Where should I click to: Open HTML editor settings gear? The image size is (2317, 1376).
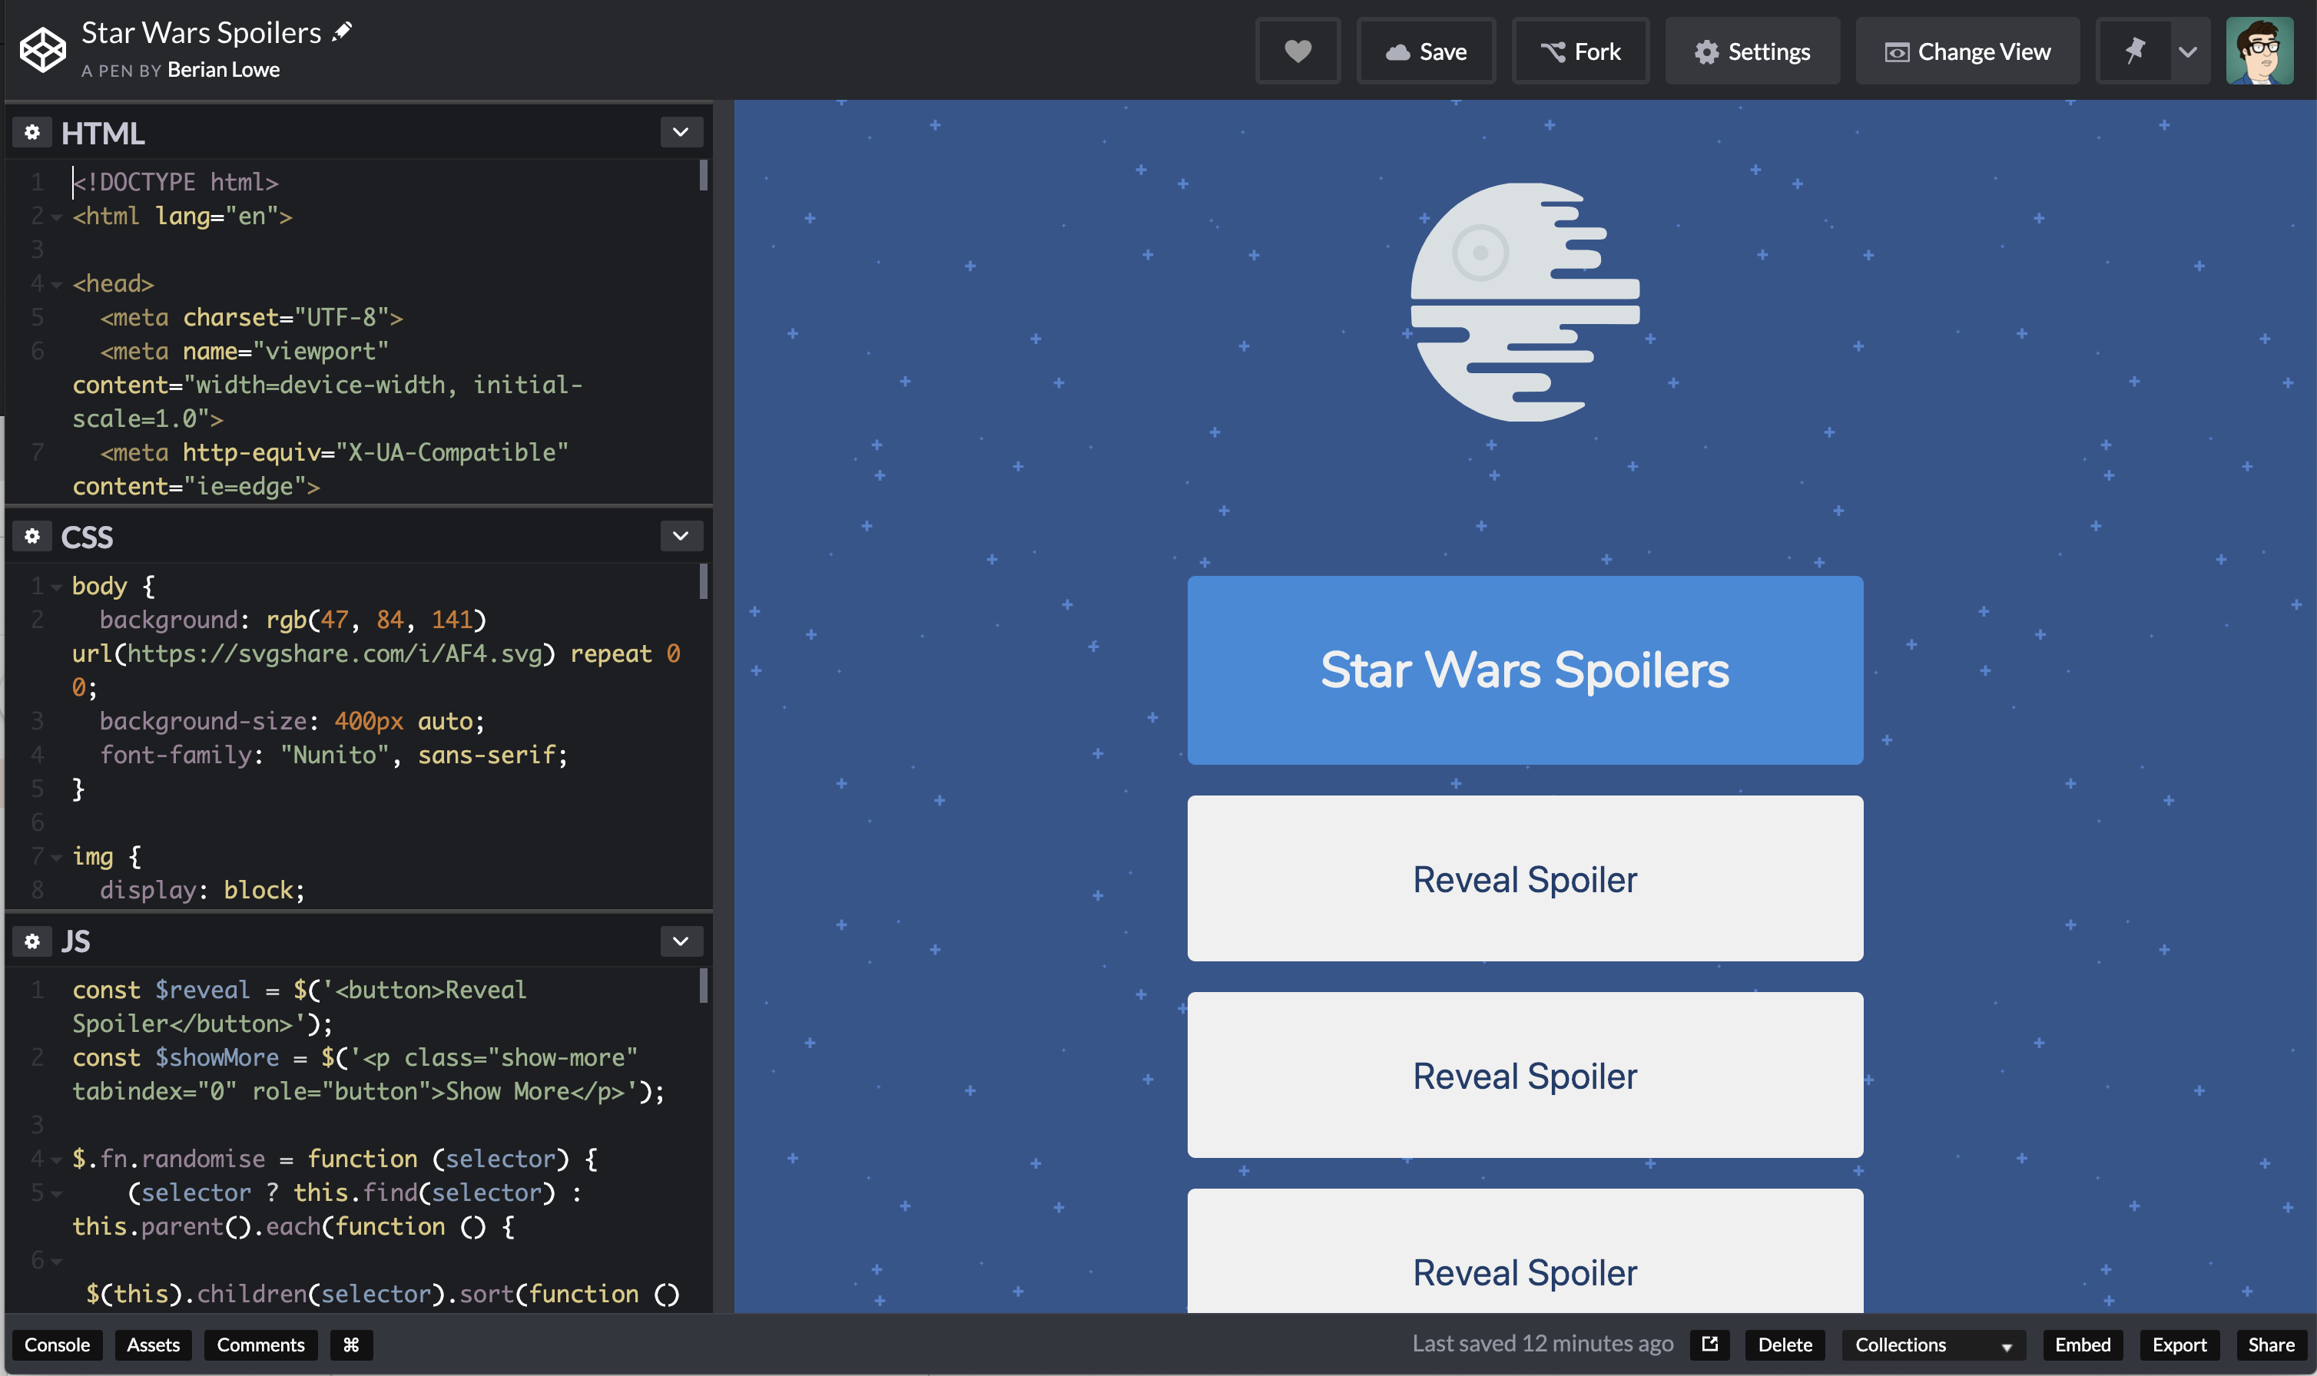[32, 133]
